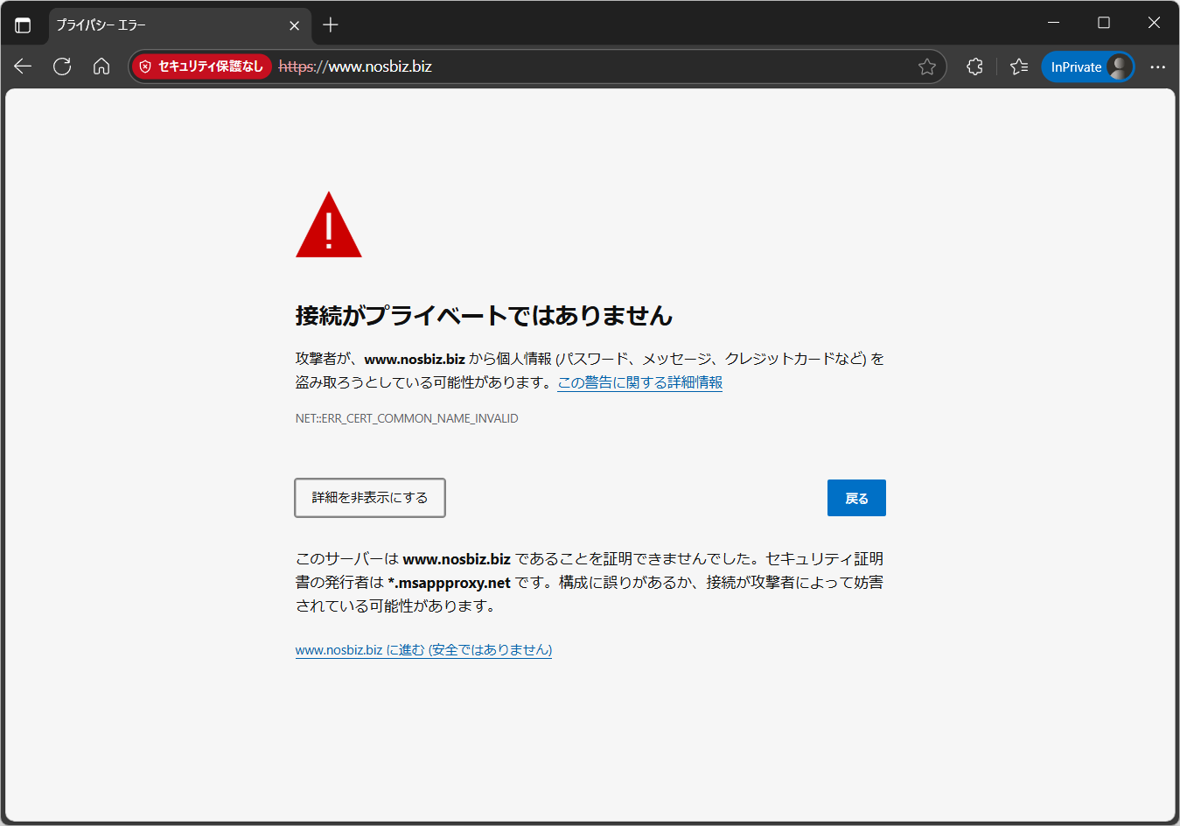Screen dimensions: 1180x826
Task: Open the Extensions puzzle icon
Action: coord(974,66)
